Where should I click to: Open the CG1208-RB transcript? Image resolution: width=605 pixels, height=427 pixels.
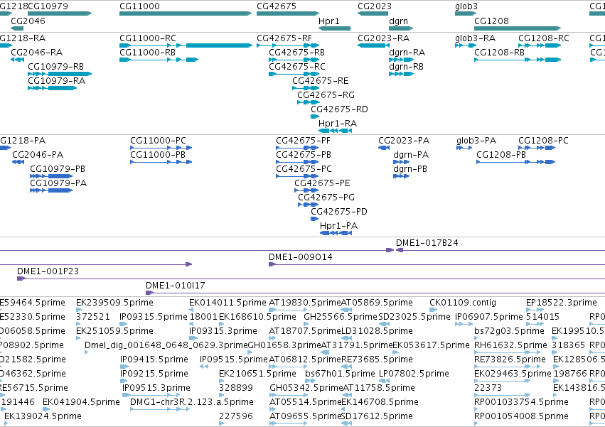coord(499,53)
